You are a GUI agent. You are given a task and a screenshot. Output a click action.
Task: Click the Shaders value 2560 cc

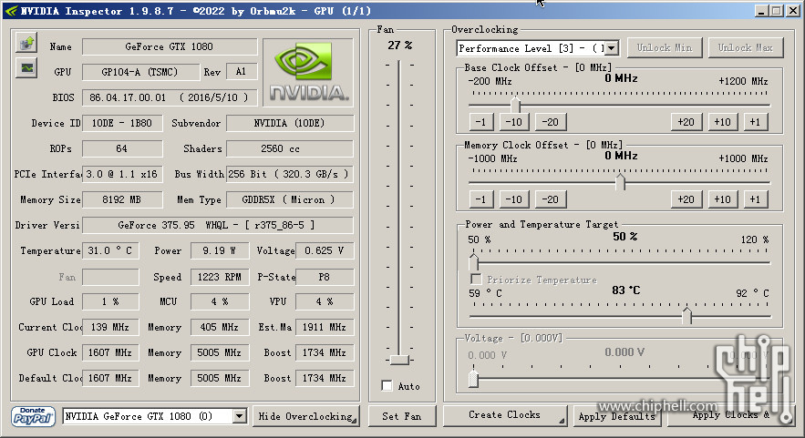pyautogui.click(x=290, y=148)
